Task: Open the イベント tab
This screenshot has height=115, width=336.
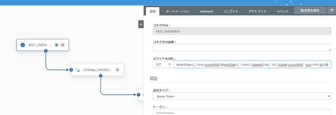Action: (283, 11)
